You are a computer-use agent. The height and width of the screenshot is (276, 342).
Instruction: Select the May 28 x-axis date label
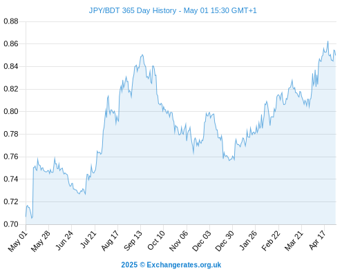(x=41, y=241)
